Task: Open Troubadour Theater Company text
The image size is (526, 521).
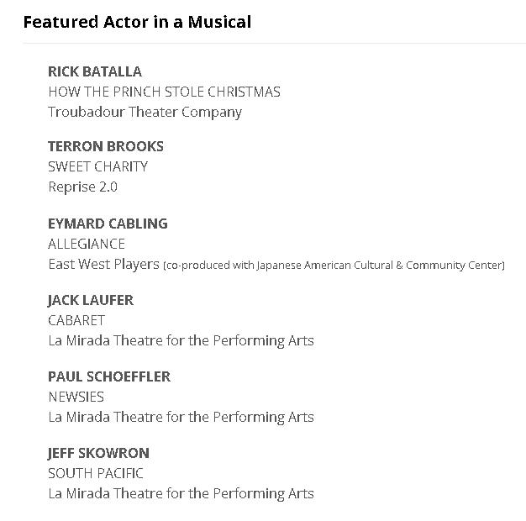Action: point(145,112)
